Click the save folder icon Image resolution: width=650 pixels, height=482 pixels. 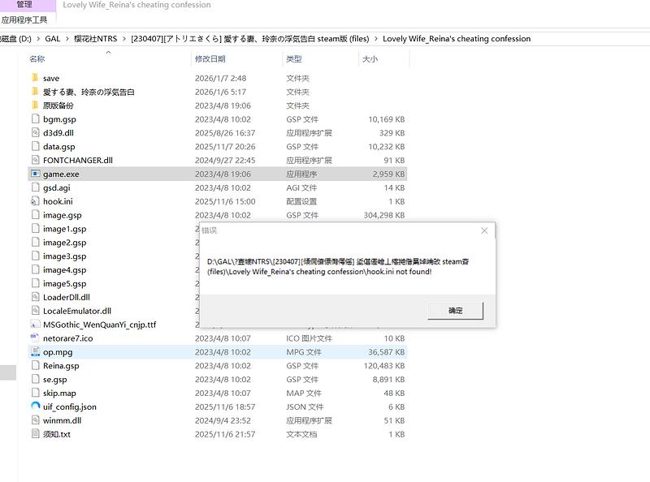[x=35, y=78]
